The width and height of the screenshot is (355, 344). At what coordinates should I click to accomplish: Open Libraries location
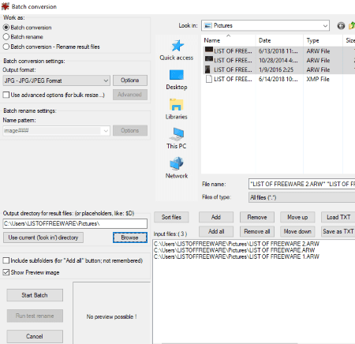(x=177, y=109)
